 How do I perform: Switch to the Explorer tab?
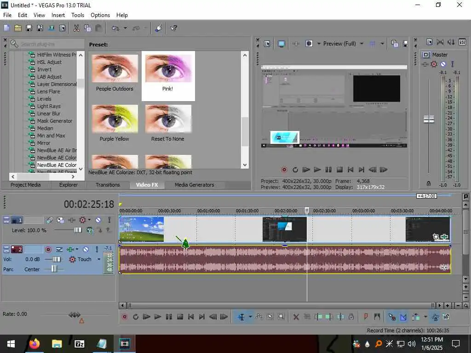point(68,185)
